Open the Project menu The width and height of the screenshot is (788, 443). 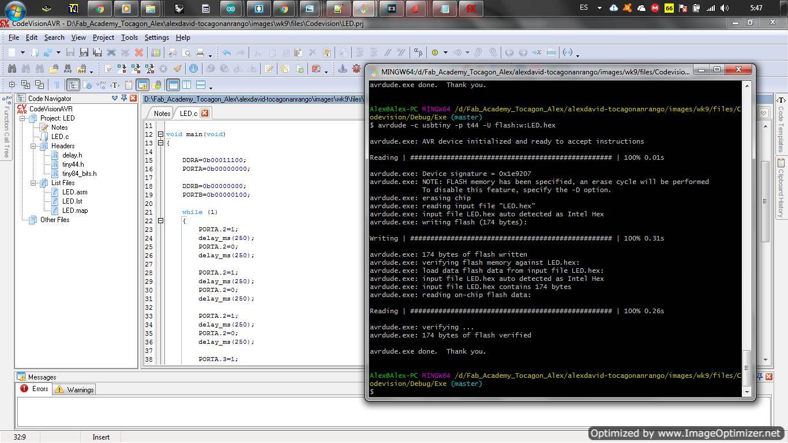pyautogui.click(x=103, y=37)
